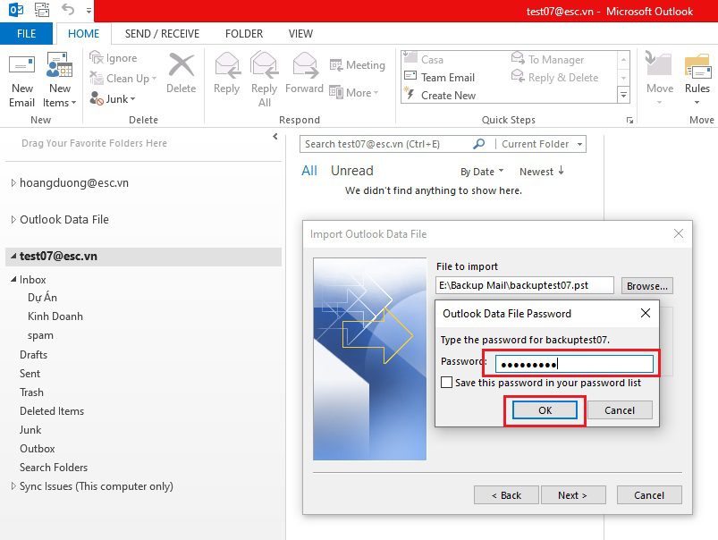Screen dimensions: 718x540
Task: Close the Outlook Data File Password dialog
Action: pos(646,313)
